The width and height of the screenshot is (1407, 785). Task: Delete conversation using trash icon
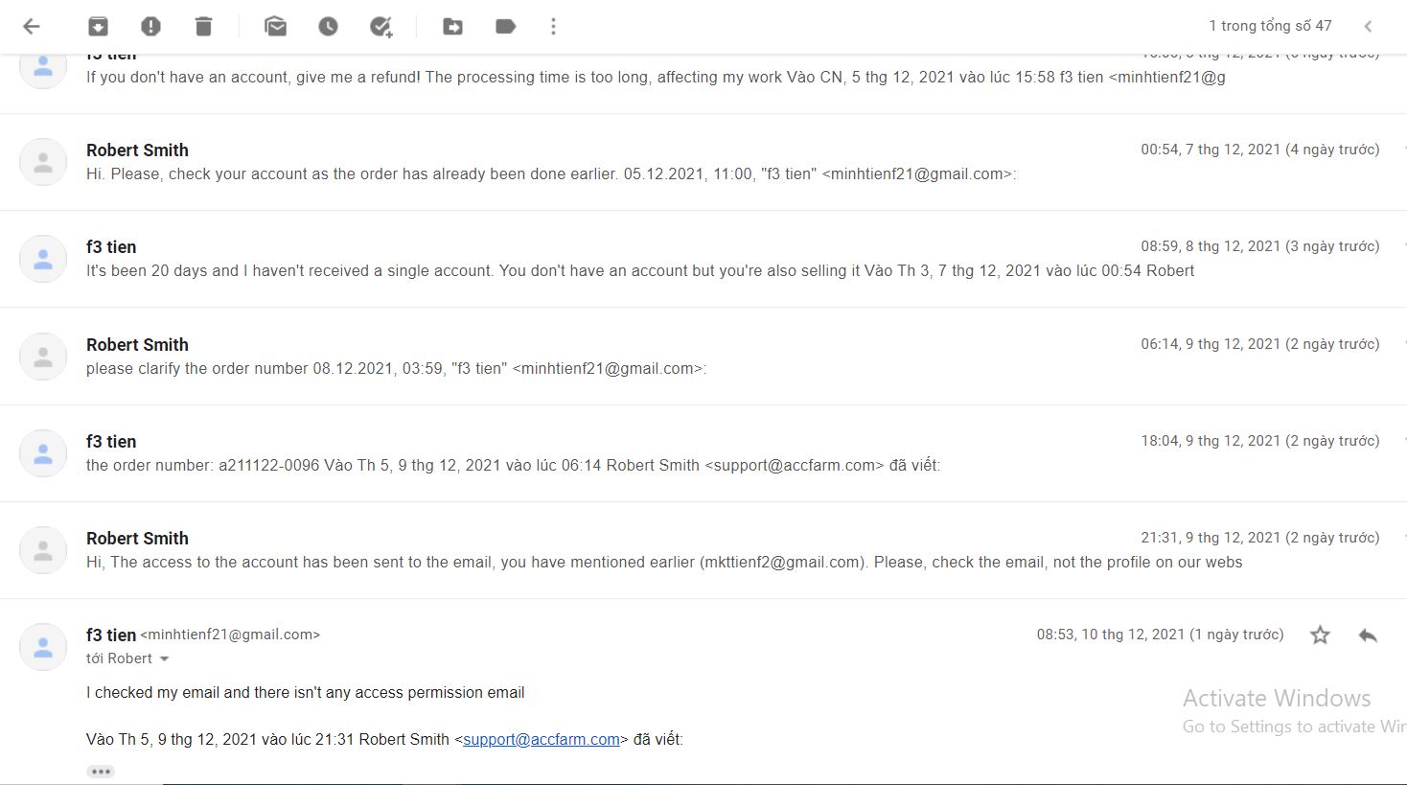coord(203,27)
